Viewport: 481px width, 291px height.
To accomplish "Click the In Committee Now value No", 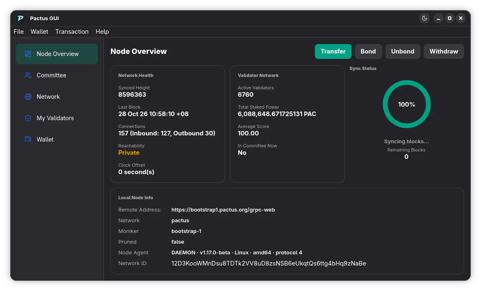I will tap(242, 153).
